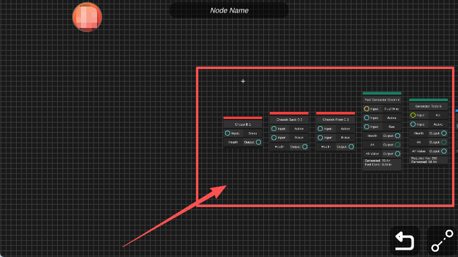The image size is (458, 257).
Task: Click the orange avatar circle
Action: (x=87, y=17)
